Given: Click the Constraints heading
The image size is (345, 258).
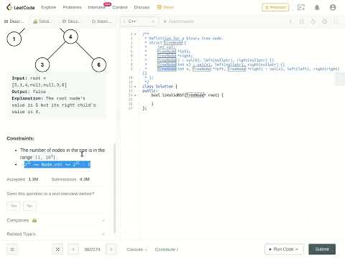Looking at the screenshot, I should pos(21,138).
